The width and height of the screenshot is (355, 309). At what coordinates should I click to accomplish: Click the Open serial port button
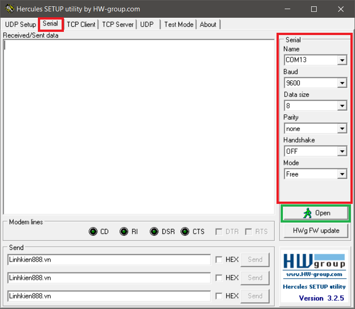(316, 213)
